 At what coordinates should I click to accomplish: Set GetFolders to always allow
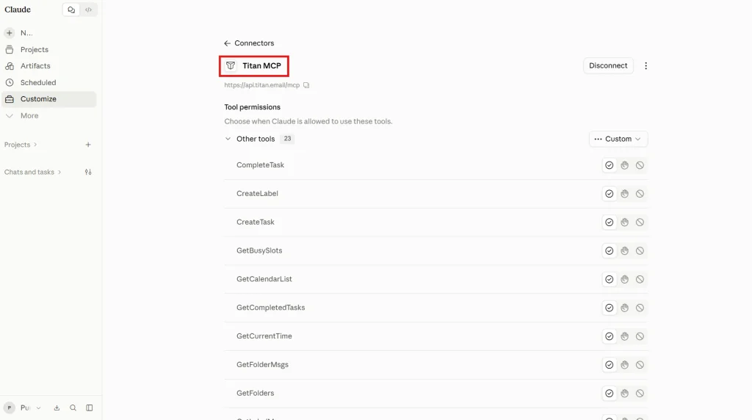tap(609, 394)
